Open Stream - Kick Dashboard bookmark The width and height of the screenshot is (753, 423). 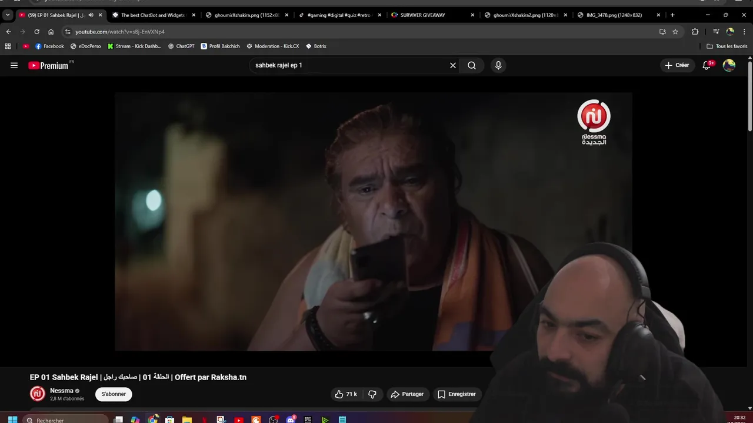pyautogui.click(x=134, y=46)
